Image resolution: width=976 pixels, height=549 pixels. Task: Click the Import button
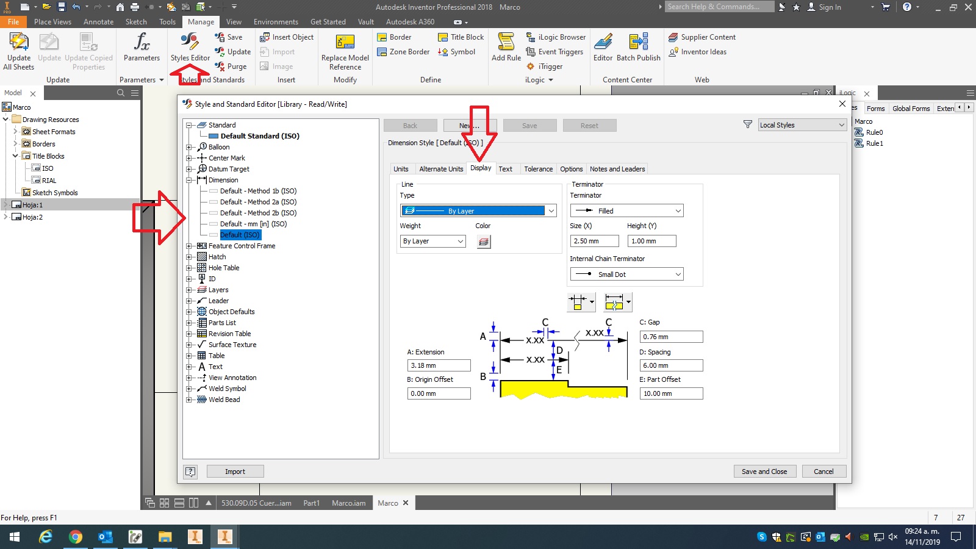tap(235, 471)
